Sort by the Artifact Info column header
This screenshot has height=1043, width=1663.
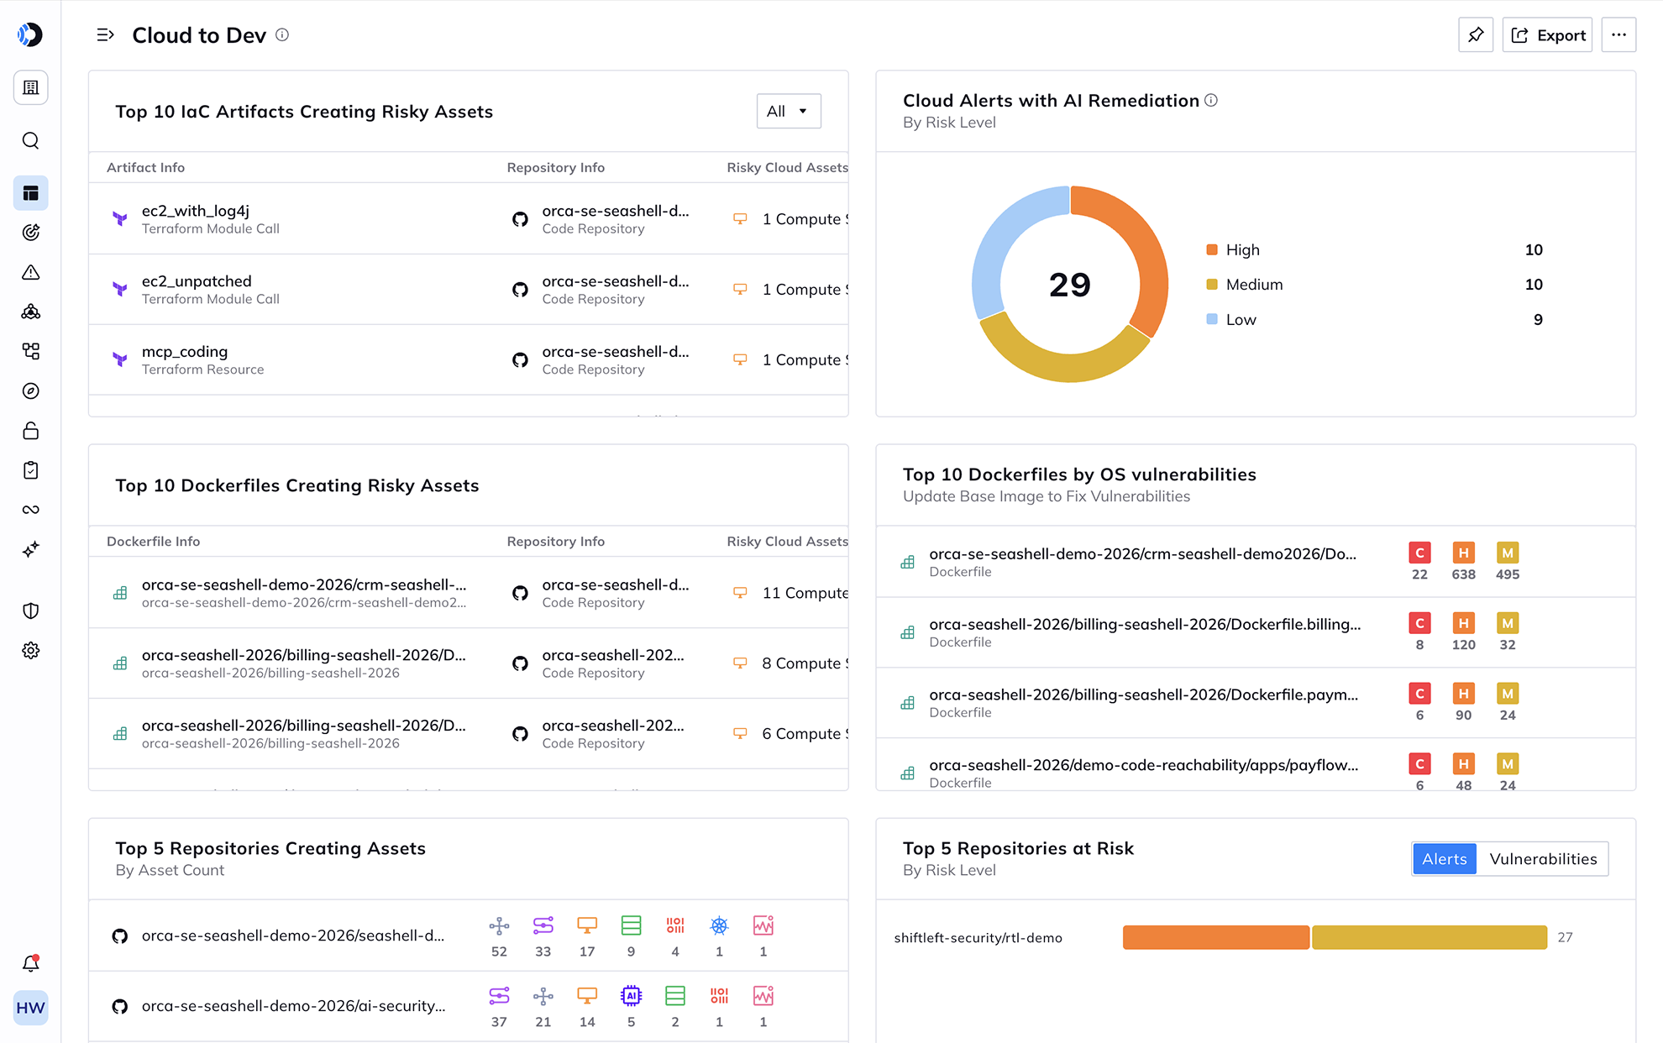click(x=146, y=167)
